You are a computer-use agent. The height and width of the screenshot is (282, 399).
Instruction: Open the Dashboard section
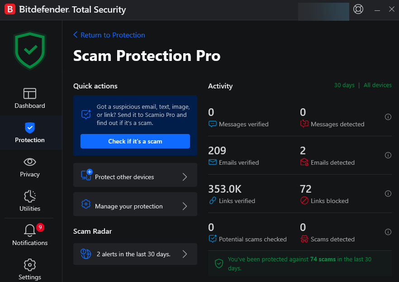click(x=30, y=98)
